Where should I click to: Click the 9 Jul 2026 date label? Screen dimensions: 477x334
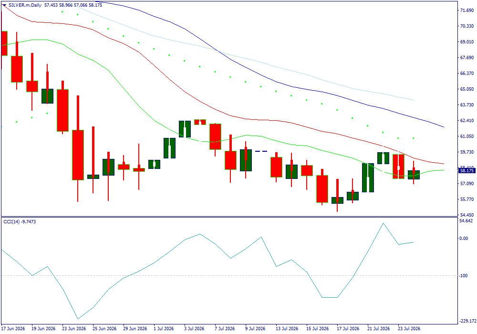pos(256,329)
